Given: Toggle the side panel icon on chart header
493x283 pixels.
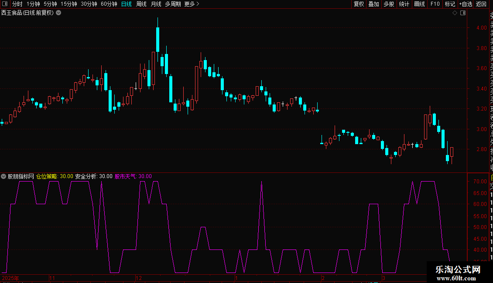Looking at the screenshot, I should coord(463,13).
